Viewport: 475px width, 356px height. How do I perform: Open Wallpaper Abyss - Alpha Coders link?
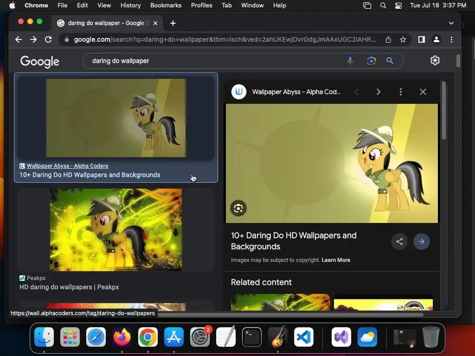tap(67, 166)
